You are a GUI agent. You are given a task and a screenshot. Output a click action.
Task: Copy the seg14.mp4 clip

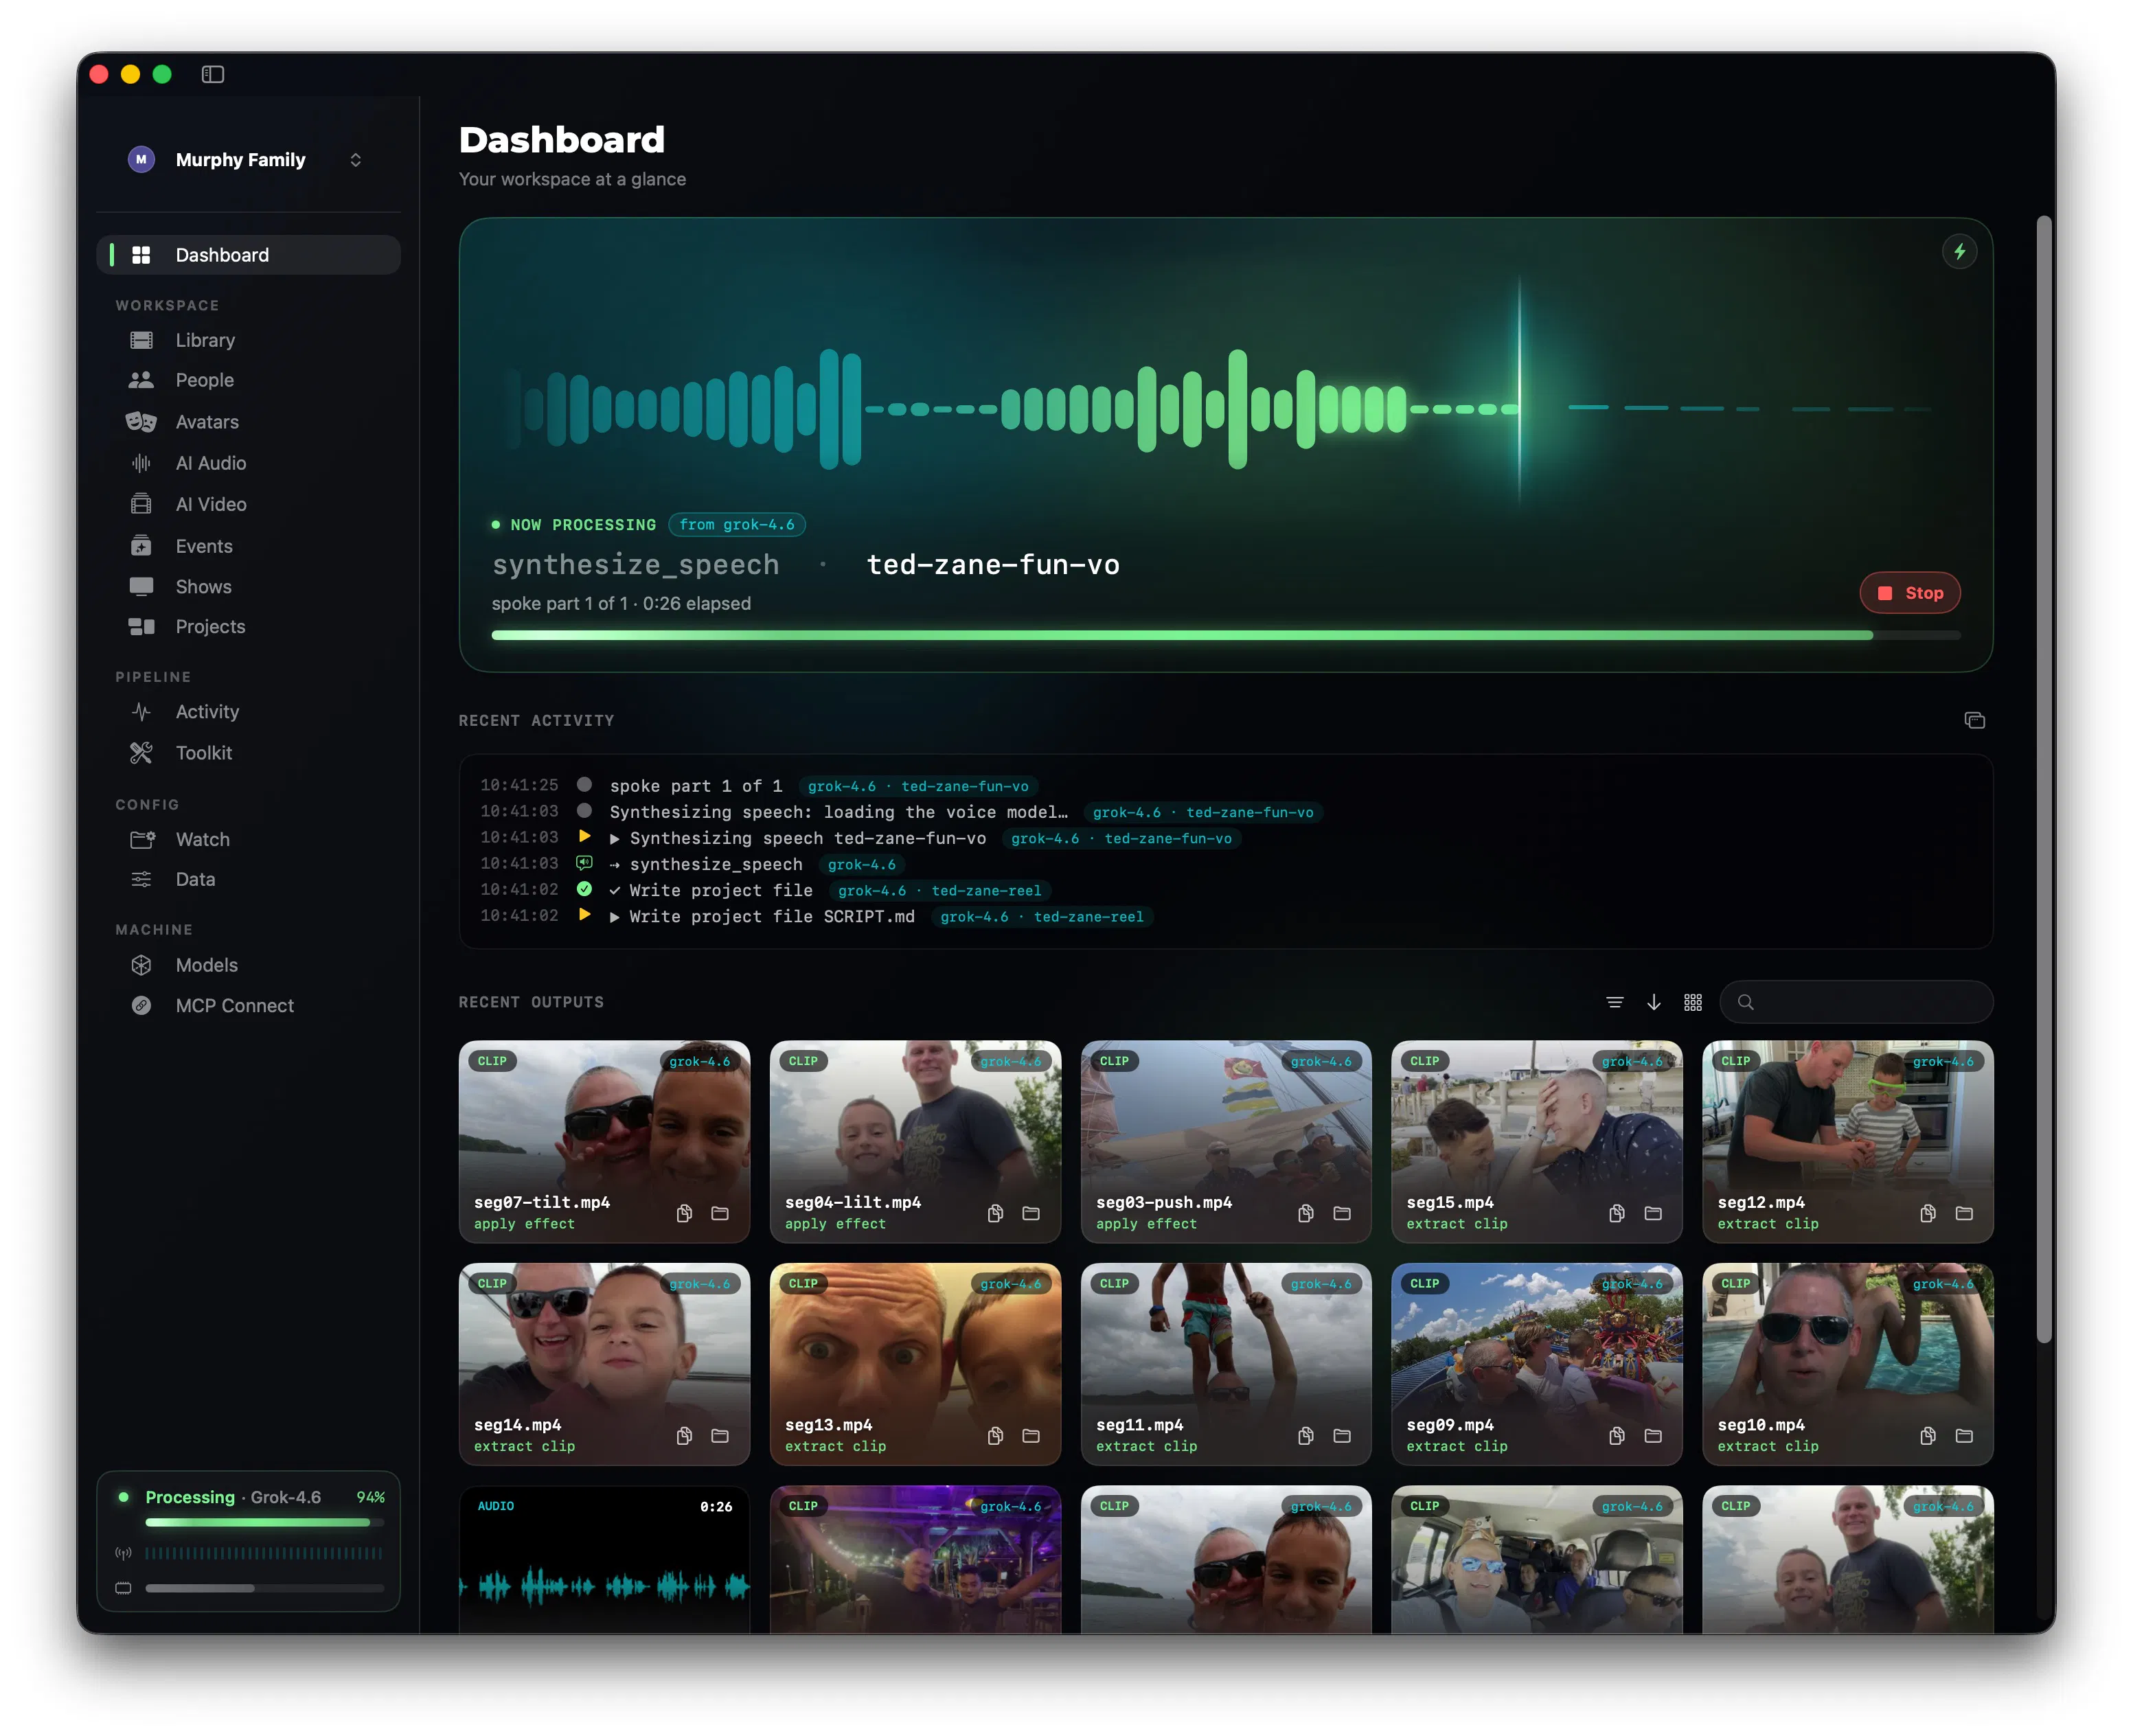pos(684,1436)
